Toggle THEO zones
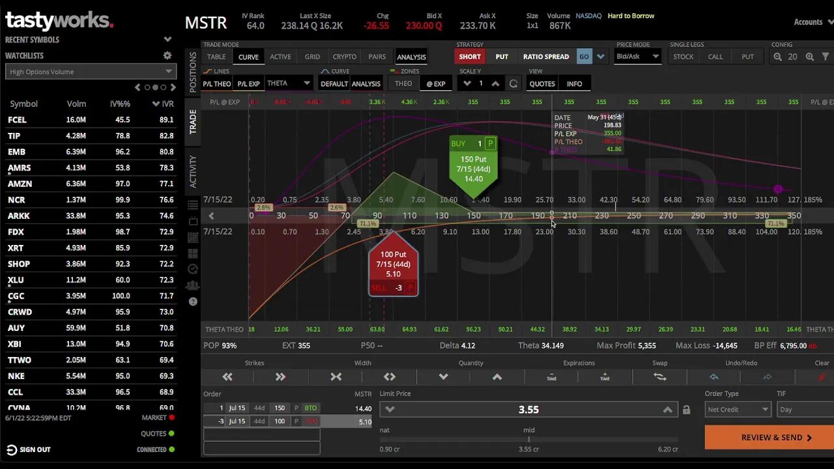 (403, 83)
